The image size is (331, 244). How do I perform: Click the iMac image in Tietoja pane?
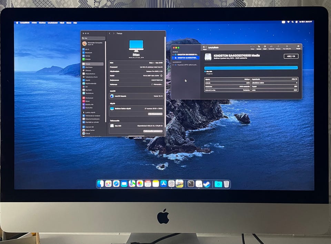click(x=136, y=46)
